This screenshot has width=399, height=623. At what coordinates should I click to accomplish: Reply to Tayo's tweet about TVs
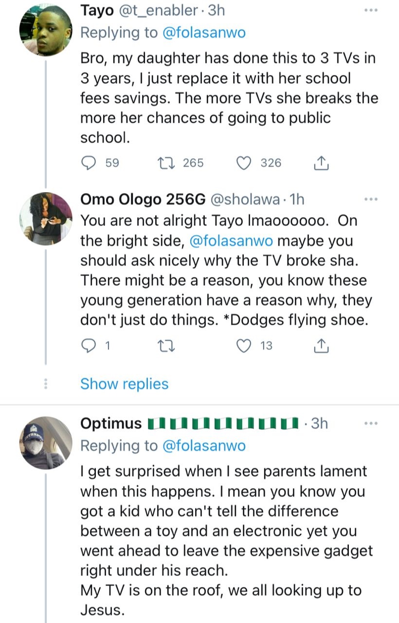coord(88,163)
